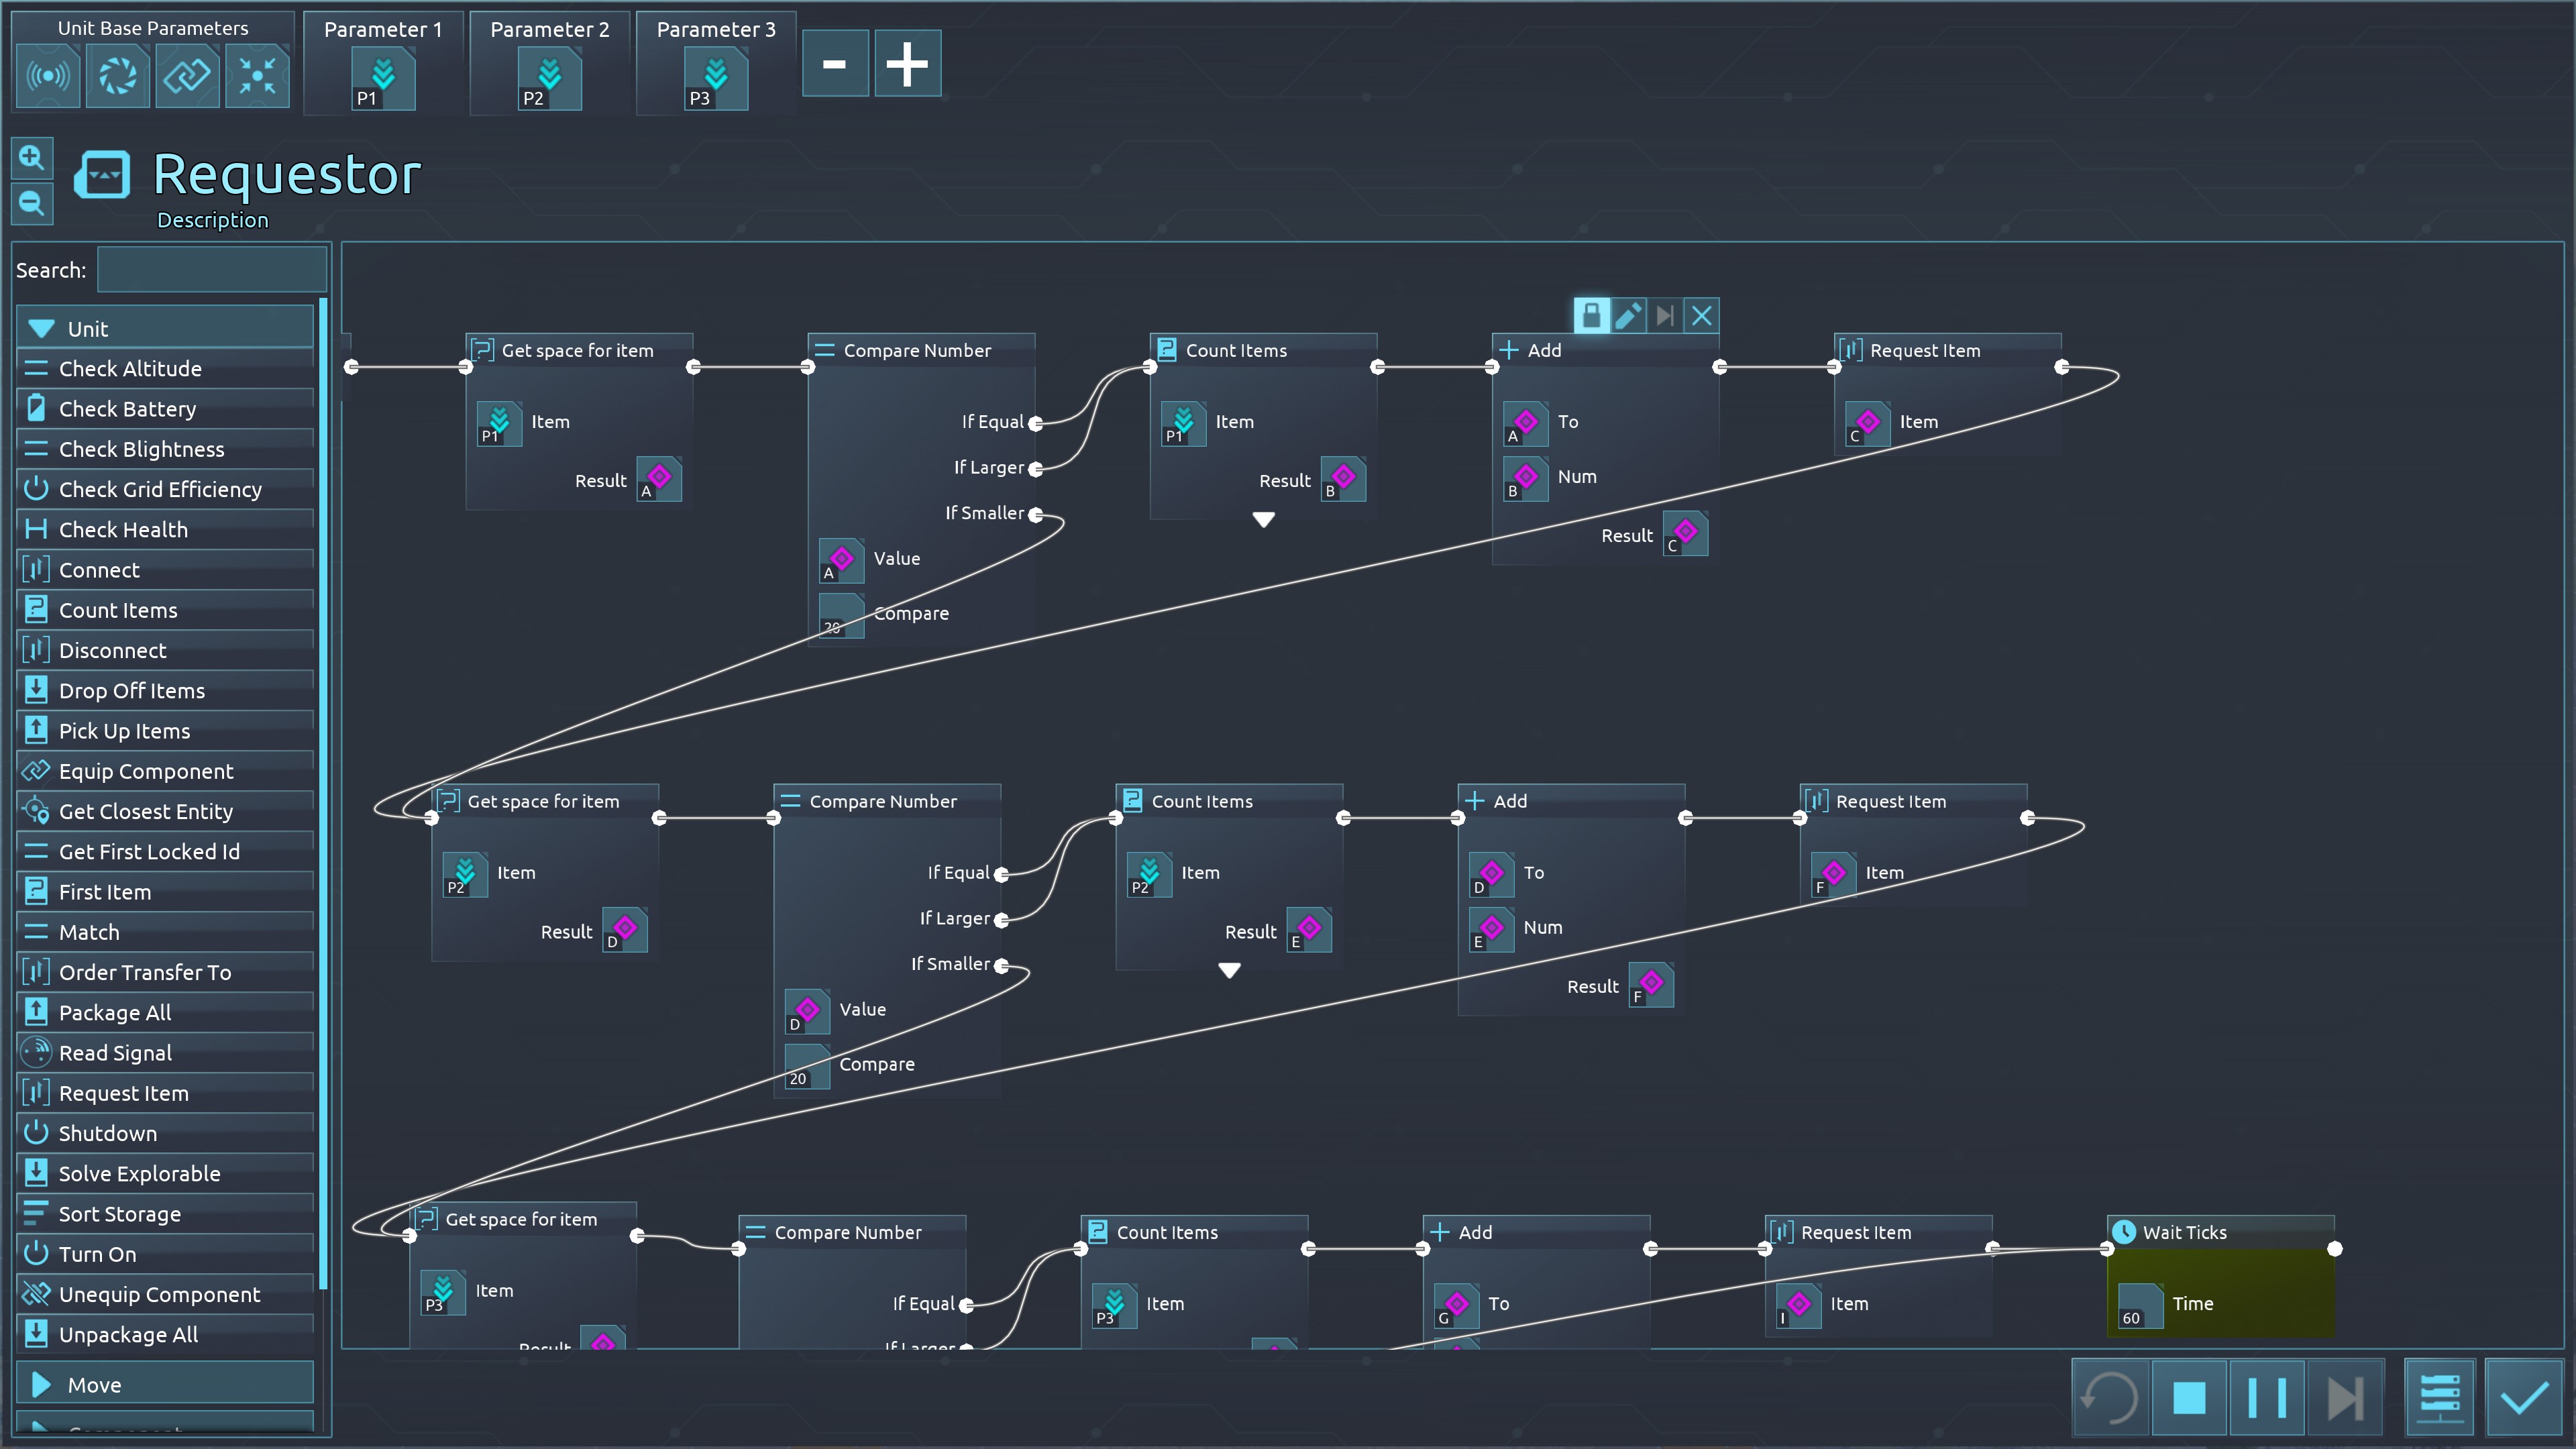Click the restart loop arrow icon
The height and width of the screenshot is (1449, 2576).
[2110, 1397]
